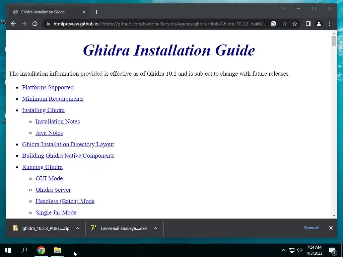Viewport: 343px width, 257px height.
Task: Click the scrollbar down arrow
Action: pos(334,216)
